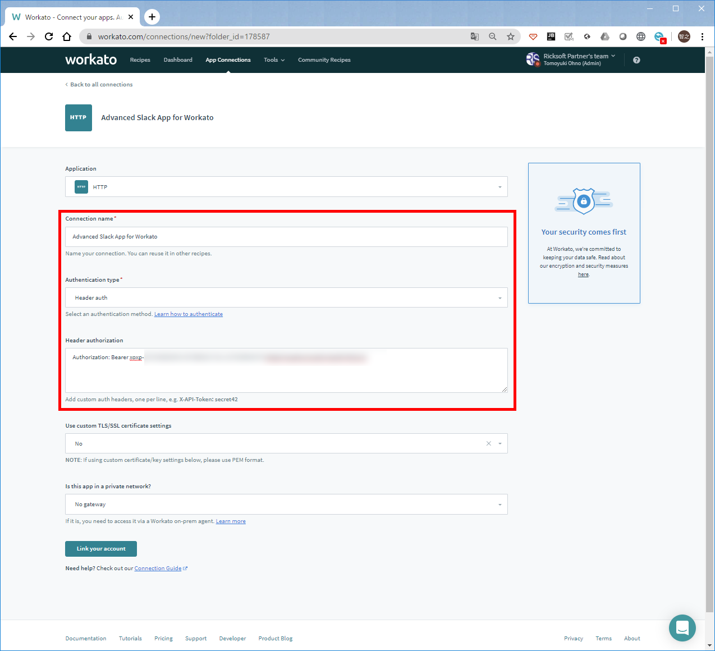The width and height of the screenshot is (715, 651).
Task: Open Developer footer link
Action: point(232,639)
